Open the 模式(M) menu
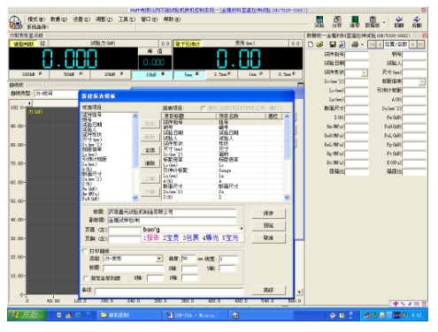 [x=36, y=19]
